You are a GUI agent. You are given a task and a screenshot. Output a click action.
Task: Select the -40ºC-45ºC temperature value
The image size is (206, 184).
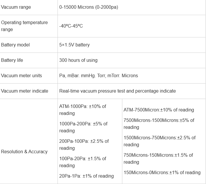71,26
